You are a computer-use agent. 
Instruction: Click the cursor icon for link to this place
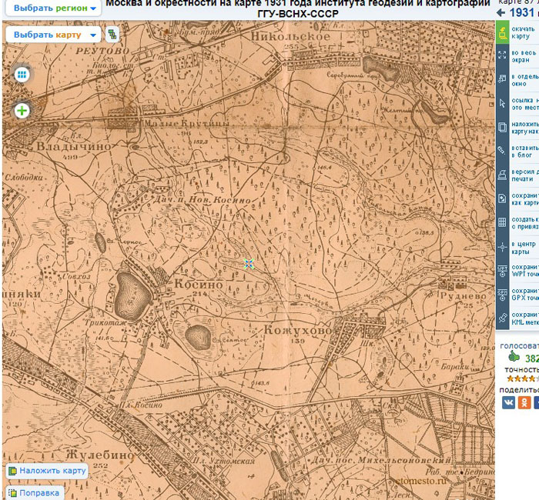(502, 103)
